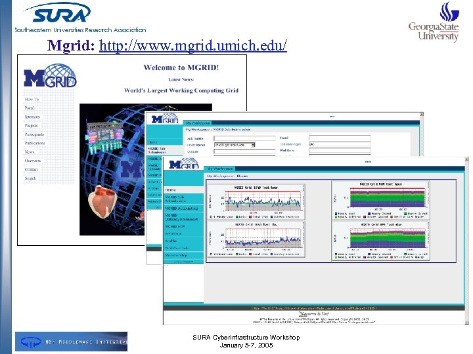
Task: Open 'Sponsors' link in Welcome page sidebar
Action: 32,117
